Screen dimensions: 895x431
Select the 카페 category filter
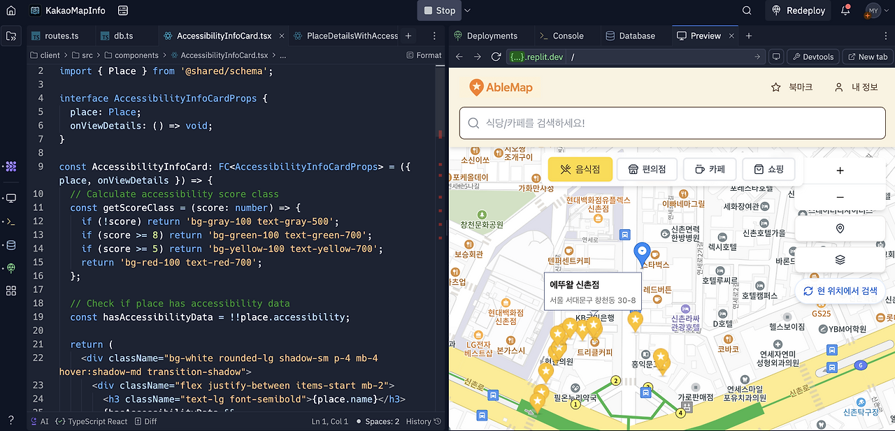[709, 169]
